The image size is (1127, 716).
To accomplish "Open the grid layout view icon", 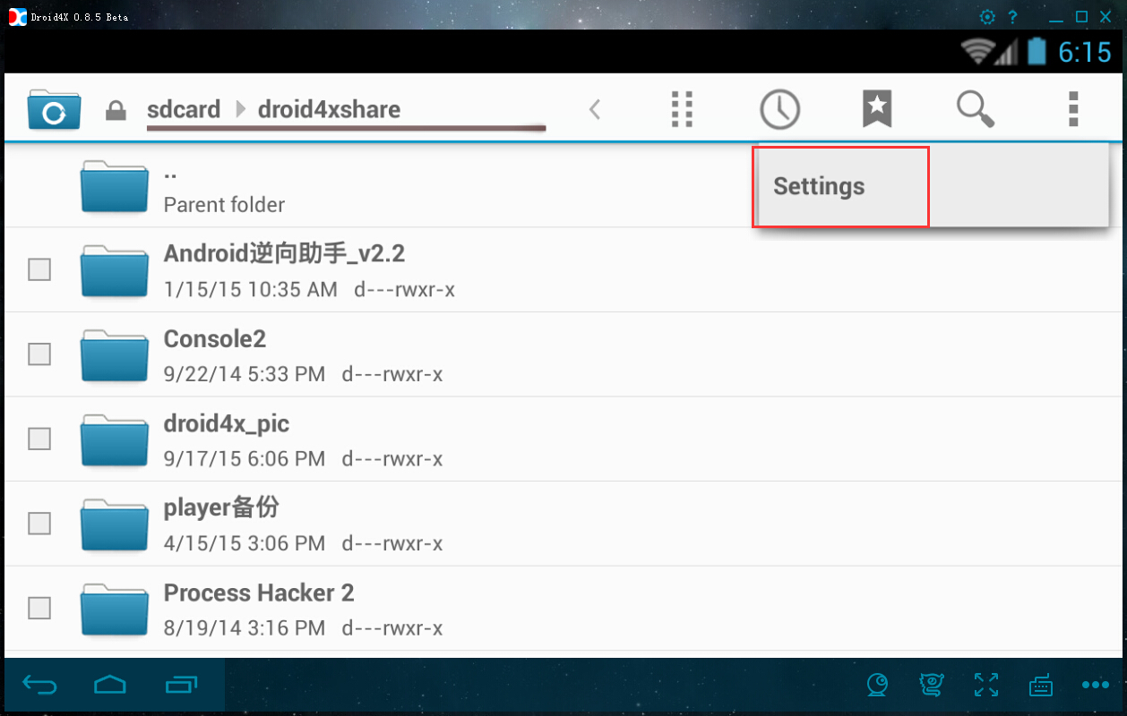I will click(683, 109).
